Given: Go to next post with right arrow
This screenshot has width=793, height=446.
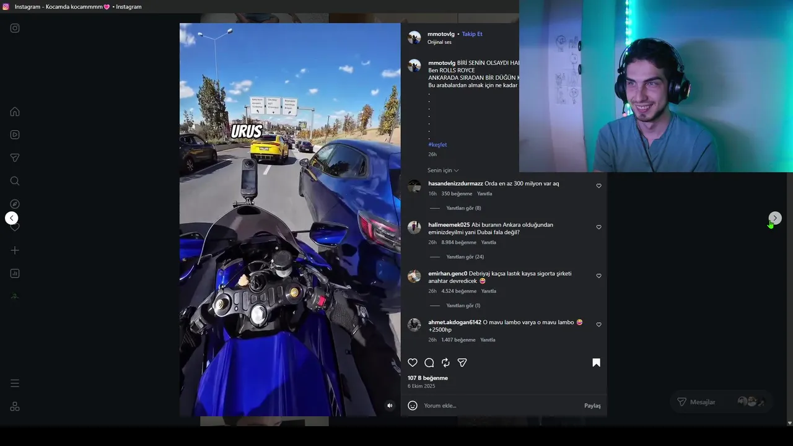Looking at the screenshot, I should tap(775, 218).
